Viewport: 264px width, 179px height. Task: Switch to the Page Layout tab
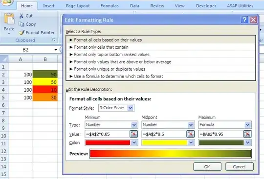tap(78, 6)
